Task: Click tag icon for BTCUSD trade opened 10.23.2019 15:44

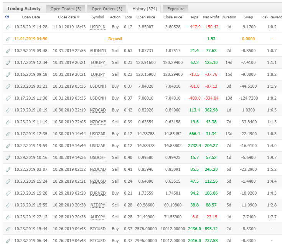Action: [8, 229]
